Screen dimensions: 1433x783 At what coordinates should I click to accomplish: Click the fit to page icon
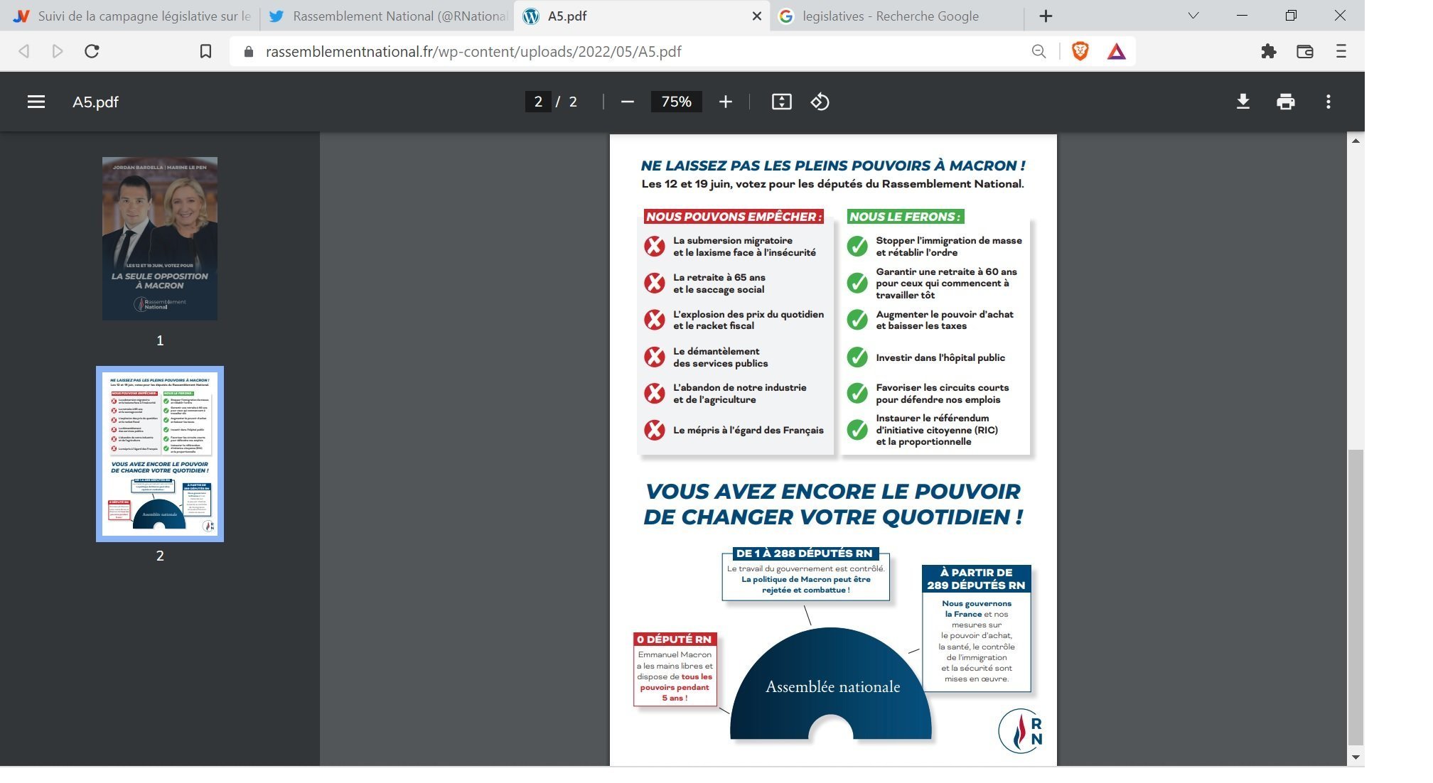(781, 102)
